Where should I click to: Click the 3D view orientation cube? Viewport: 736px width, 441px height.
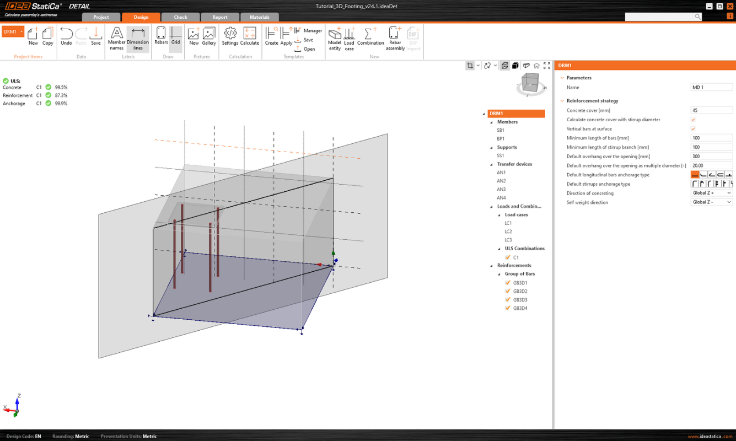point(530,84)
